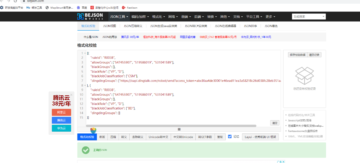
Task: Click the Unicode转中文 button
Action: (x=158, y=137)
